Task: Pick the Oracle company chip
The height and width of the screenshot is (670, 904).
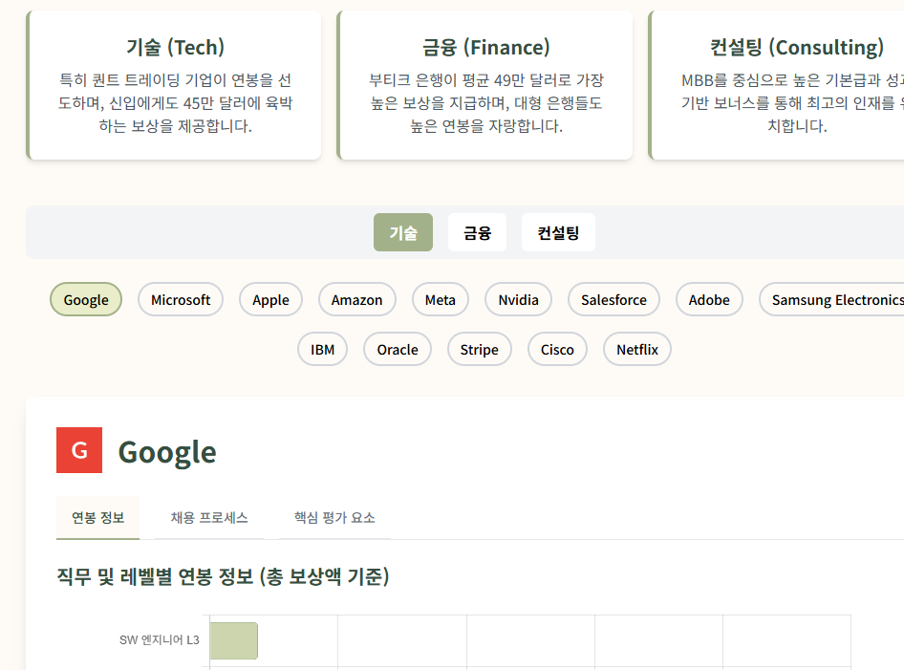Action: point(398,349)
